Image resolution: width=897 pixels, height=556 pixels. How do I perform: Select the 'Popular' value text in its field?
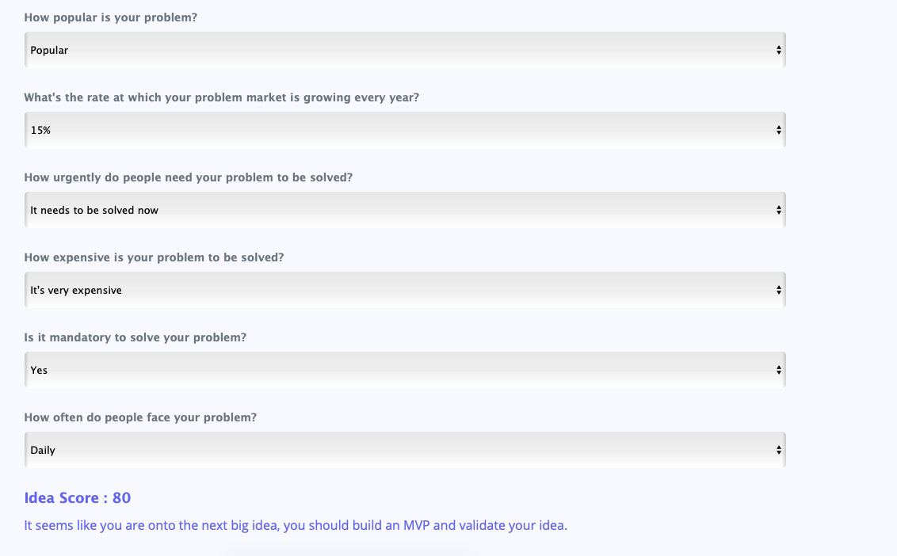click(x=48, y=49)
